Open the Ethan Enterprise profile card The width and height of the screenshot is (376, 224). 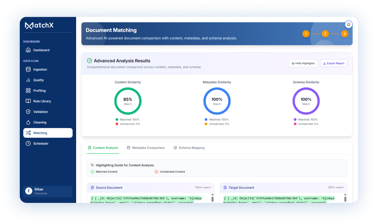[x=48, y=191]
